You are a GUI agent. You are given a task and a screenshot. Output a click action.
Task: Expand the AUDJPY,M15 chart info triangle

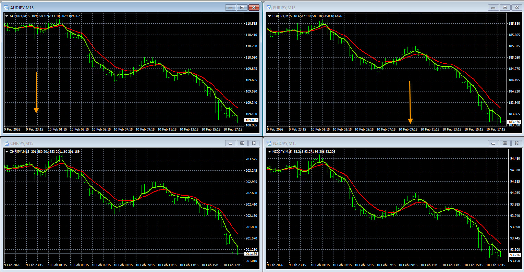pos(7,16)
